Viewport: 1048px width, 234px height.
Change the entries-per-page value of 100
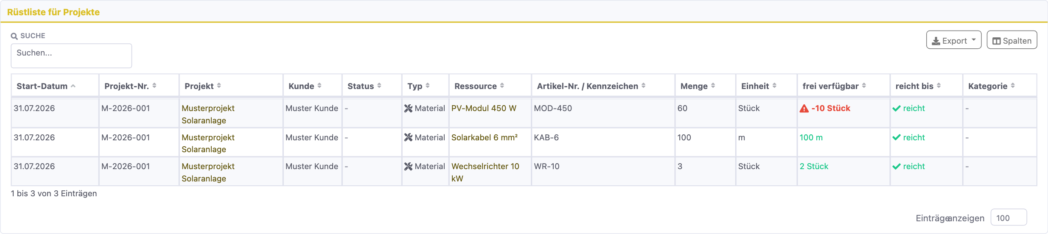click(1009, 217)
